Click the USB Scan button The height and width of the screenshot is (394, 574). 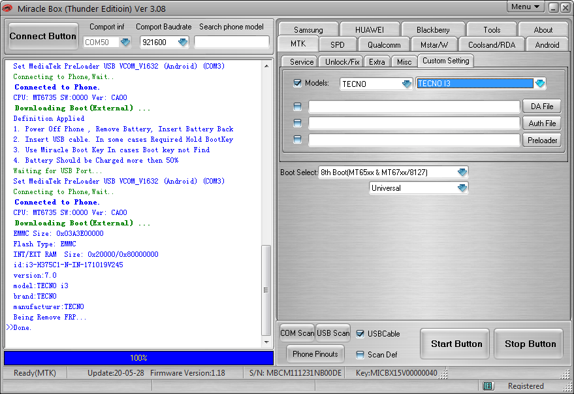[x=333, y=333]
